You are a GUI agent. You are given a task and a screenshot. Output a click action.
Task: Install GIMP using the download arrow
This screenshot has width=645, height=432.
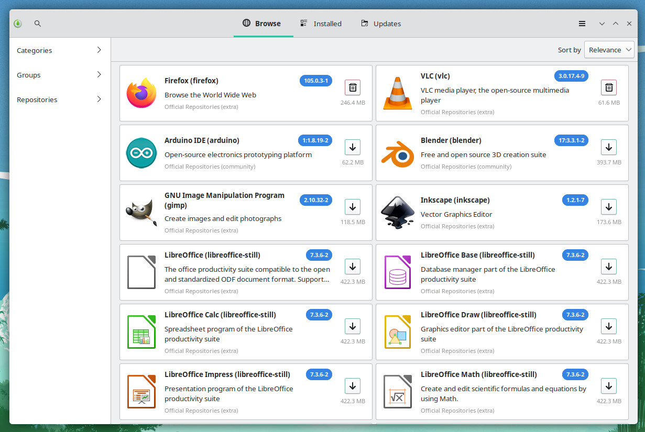click(353, 207)
